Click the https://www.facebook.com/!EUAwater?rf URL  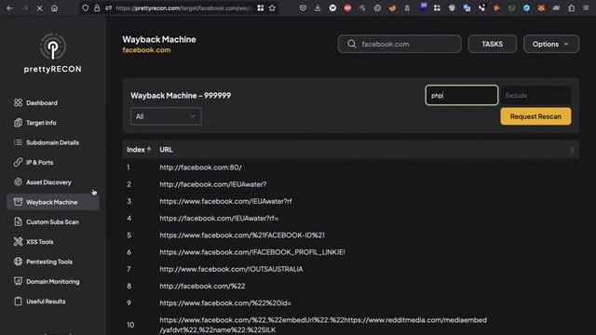click(225, 201)
